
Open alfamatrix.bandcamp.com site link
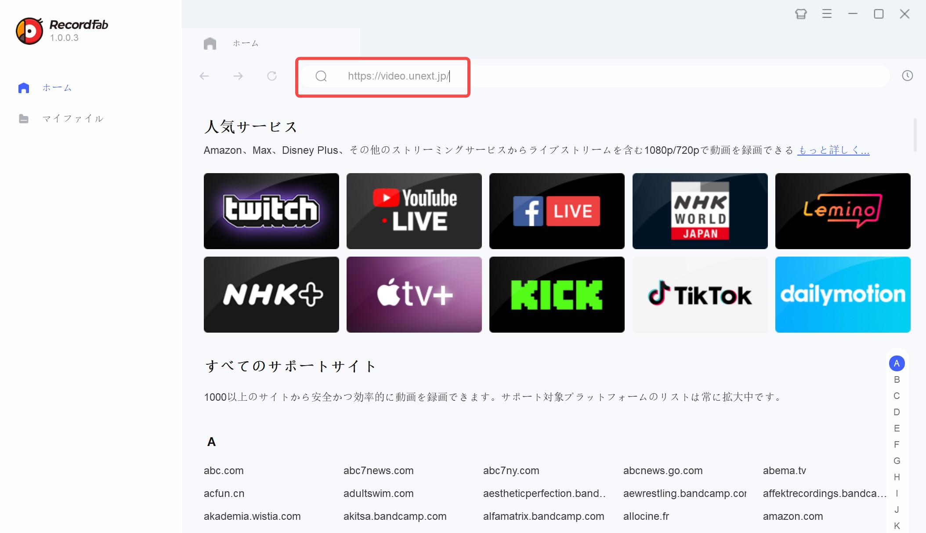[x=544, y=516]
